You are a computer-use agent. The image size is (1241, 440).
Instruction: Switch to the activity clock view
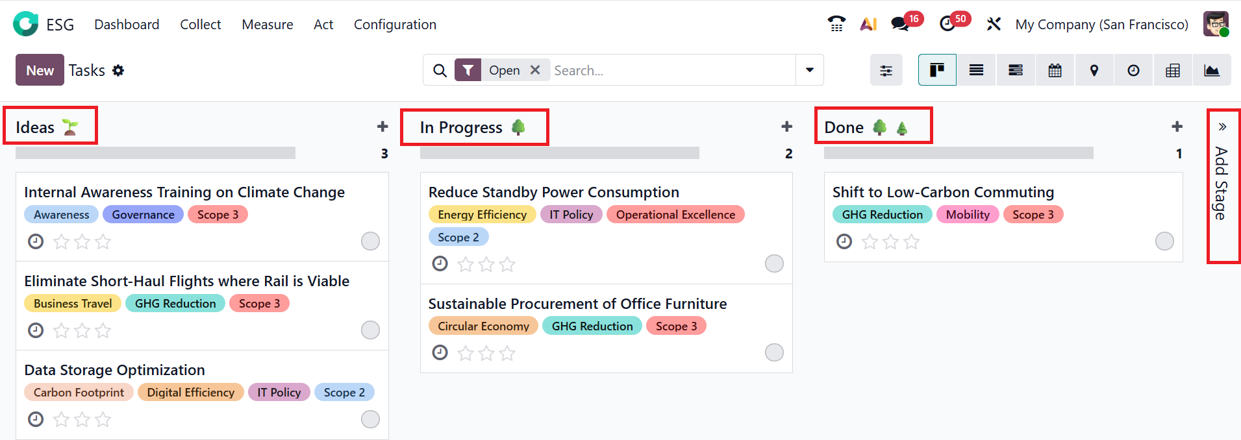(1133, 70)
